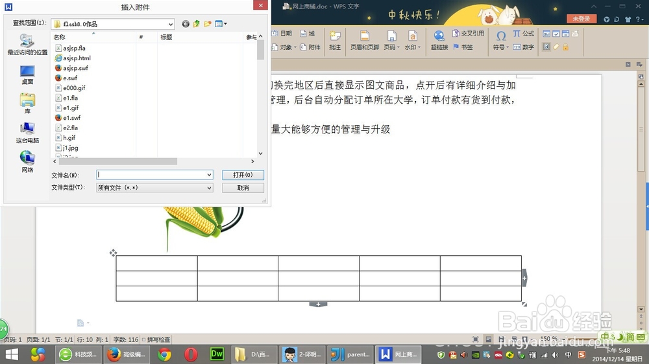The width and height of the screenshot is (649, 364).
Task: Open the symbol (符号) dropdown
Action: pyautogui.click(x=501, y=41)
